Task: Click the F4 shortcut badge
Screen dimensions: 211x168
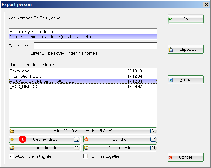Action: [153, 148]
